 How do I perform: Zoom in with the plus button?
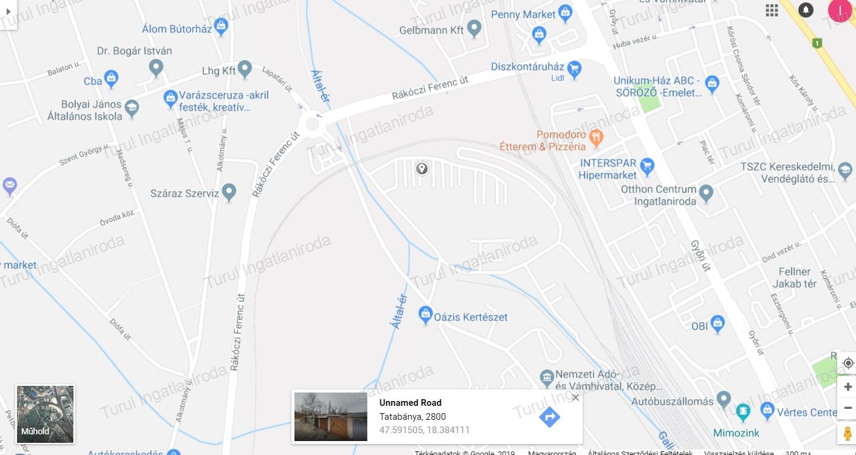(848, 386)
